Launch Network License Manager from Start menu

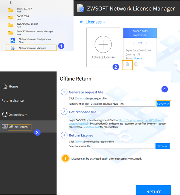click(31, 48)
